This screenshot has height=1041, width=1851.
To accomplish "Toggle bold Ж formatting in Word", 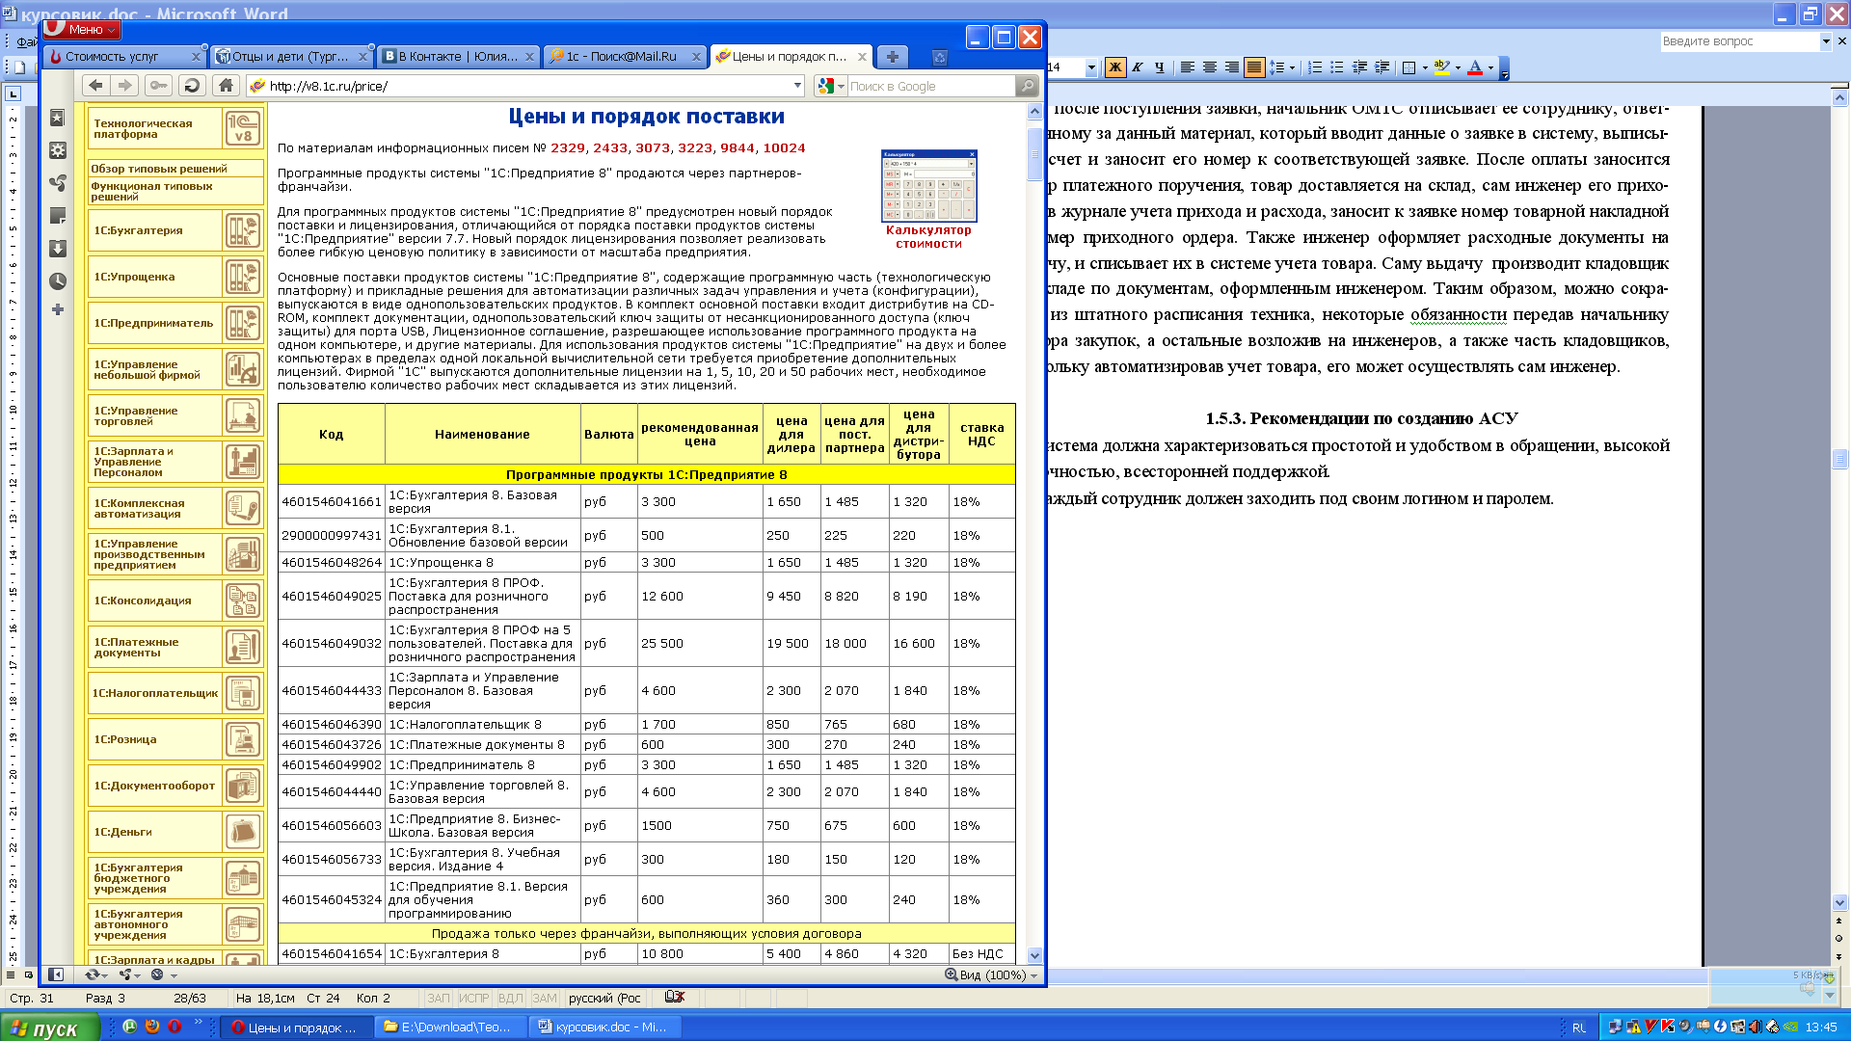I will pyautogui.click(x=1115, y=67).
